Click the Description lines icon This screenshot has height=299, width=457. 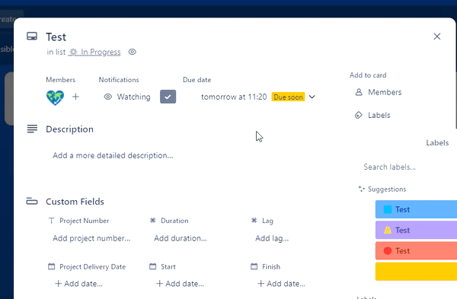pyautogui.click(x=32, y=129)
